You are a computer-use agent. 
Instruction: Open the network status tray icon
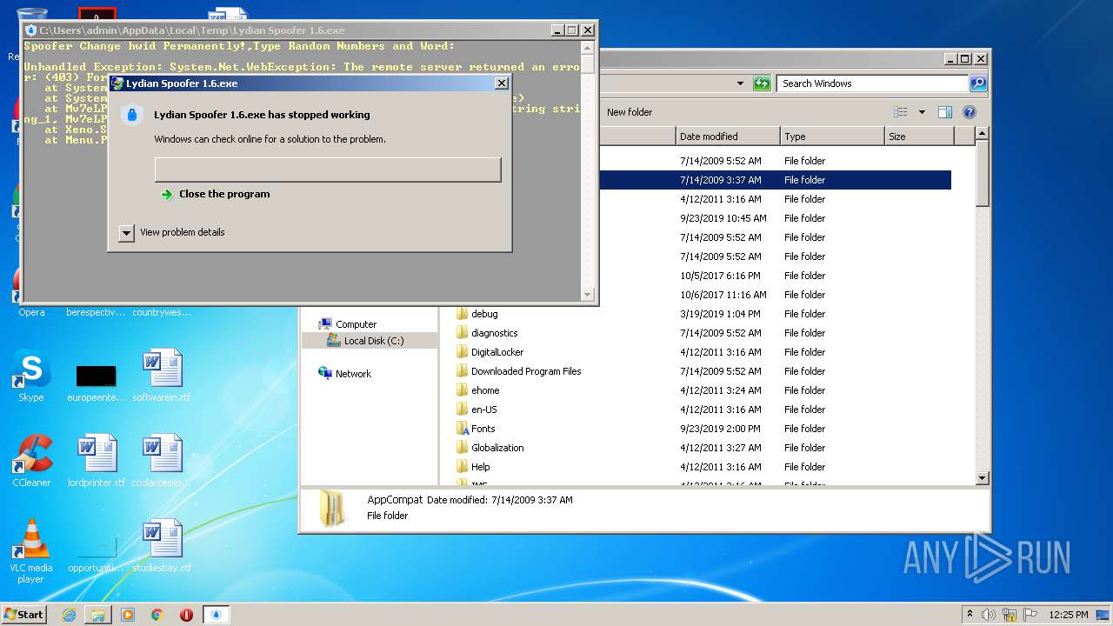1010,615
